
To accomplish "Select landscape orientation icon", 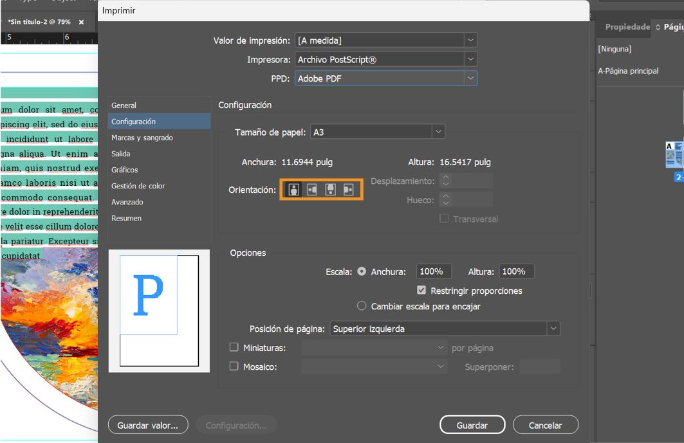I will click(312, 190).
